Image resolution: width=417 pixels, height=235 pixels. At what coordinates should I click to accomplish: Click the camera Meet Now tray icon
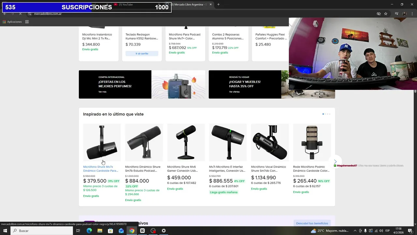(x=360, y=231)
